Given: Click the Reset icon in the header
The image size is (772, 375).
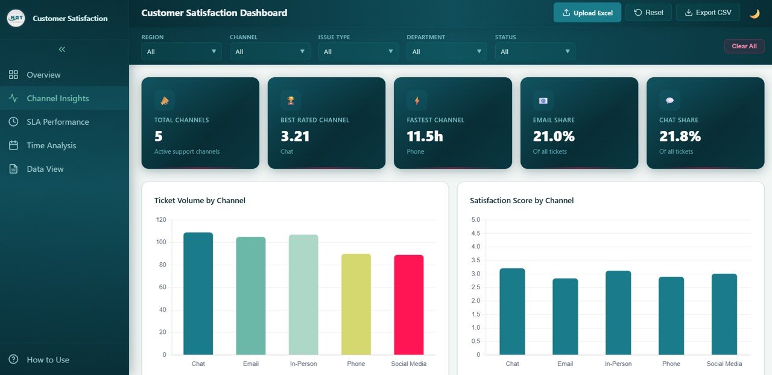Looking at the screenshot, I should pos(638,12).
